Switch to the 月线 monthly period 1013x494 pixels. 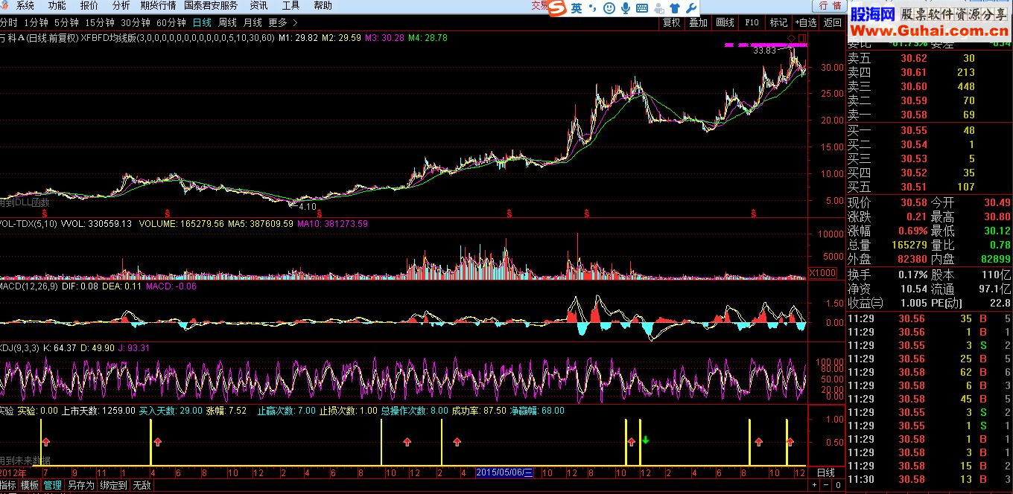coord(253,23)
